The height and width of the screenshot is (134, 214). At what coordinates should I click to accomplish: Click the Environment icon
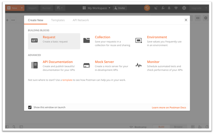click(x=139, y=40)
